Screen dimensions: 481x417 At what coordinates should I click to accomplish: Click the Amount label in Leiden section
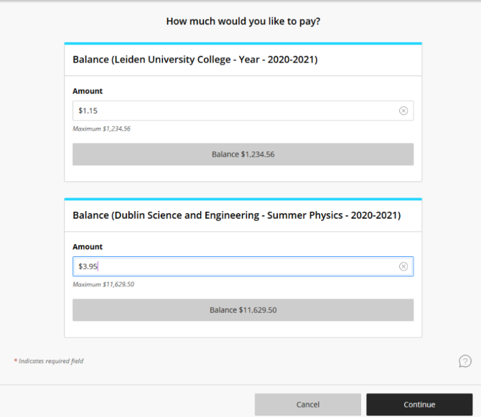pyautogui.click(x=88, y=91)
